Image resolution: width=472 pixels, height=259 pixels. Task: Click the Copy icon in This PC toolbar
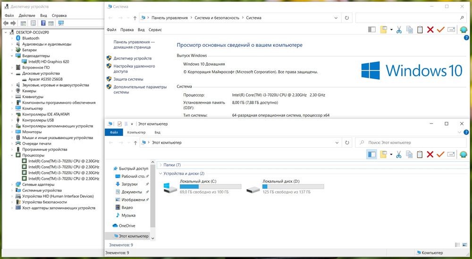tap(409, 155)
